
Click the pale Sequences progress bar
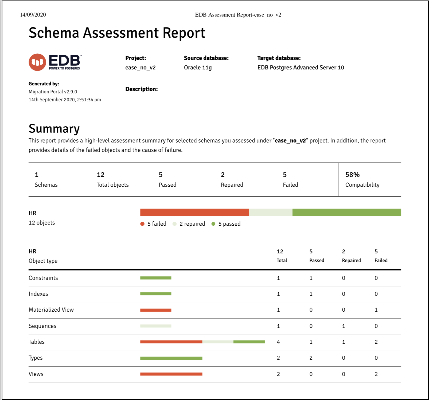(156, 326)
